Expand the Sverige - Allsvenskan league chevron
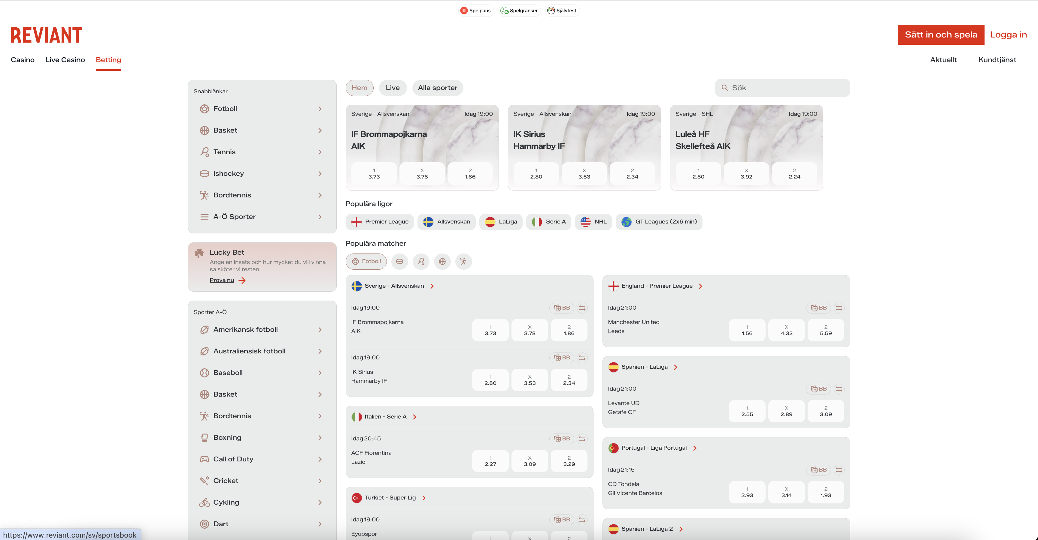Viewport: 1038px width, 540px height. 432,286
